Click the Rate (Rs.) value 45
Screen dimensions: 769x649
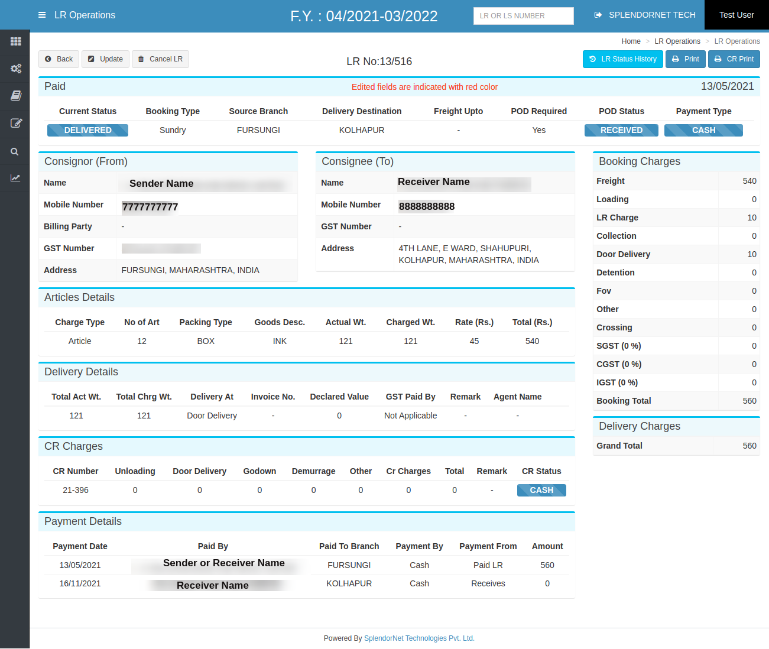click(474, 341)
